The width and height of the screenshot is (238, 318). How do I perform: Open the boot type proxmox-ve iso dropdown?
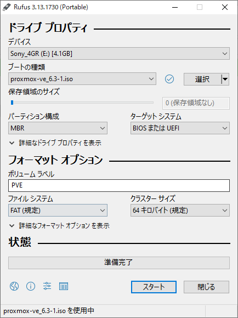[82, 79]
